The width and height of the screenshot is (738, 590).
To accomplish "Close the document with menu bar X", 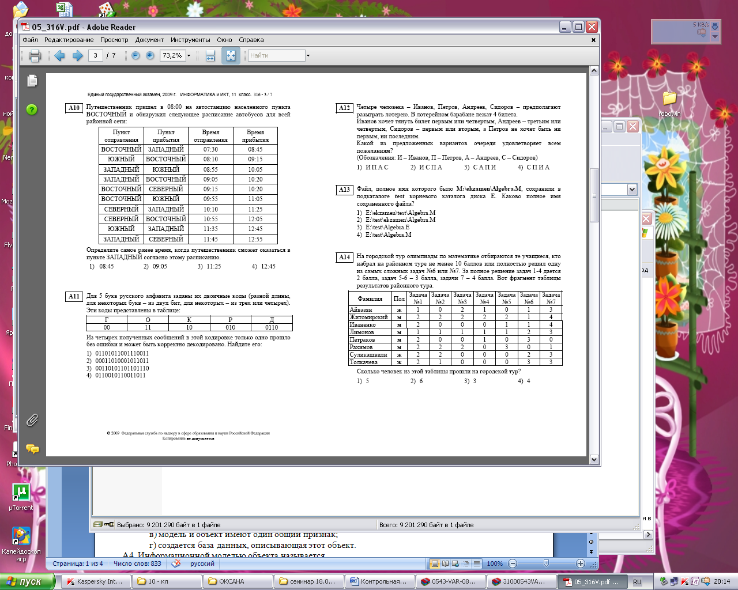I will coord(593,40).
